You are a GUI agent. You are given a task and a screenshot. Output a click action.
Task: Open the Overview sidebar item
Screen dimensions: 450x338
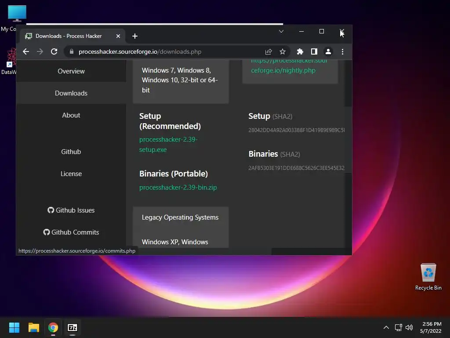(71, 71)
